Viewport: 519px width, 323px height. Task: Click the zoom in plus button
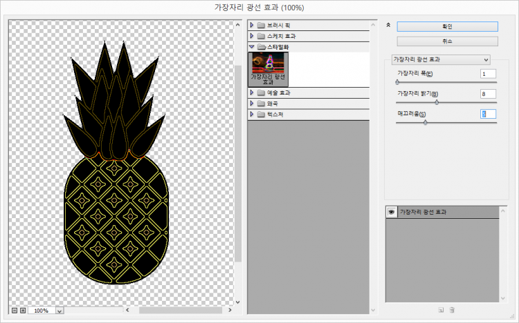pyautogui.click(x=23, y=311)
